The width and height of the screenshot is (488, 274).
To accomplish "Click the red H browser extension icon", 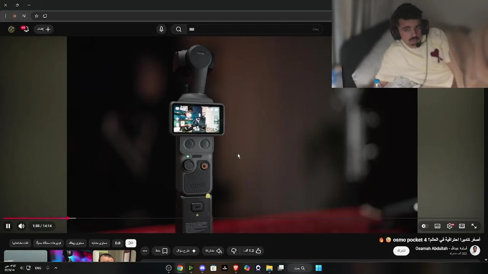I will [x=14, y=16].
